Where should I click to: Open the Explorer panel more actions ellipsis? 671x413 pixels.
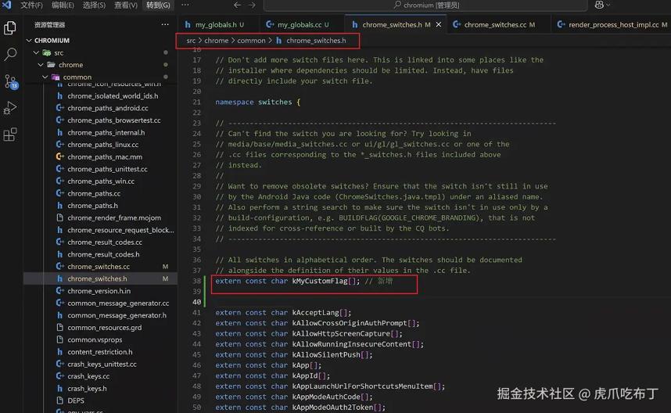165,24
